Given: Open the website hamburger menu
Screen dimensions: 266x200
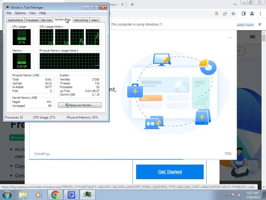Looking at the screenshot, I should click(252, 37).
